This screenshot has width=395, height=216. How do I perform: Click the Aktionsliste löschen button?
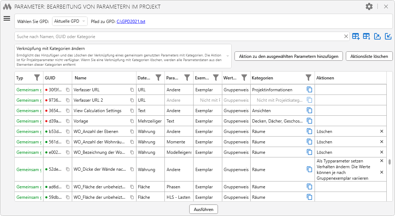coord(369,56)
